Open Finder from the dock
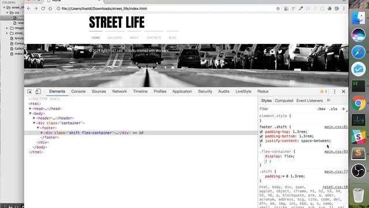Viewport: 369px width, 208px height. pos(359,18)
